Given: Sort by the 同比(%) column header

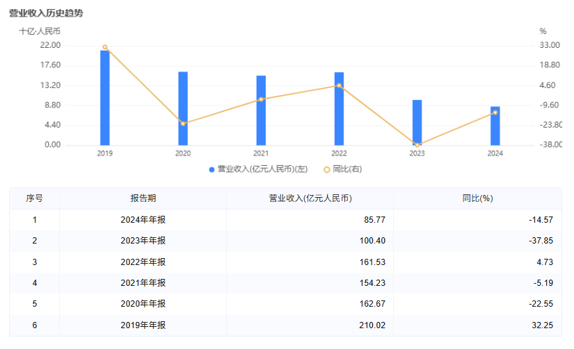Looking at the screenshot, I should point(477,198).
